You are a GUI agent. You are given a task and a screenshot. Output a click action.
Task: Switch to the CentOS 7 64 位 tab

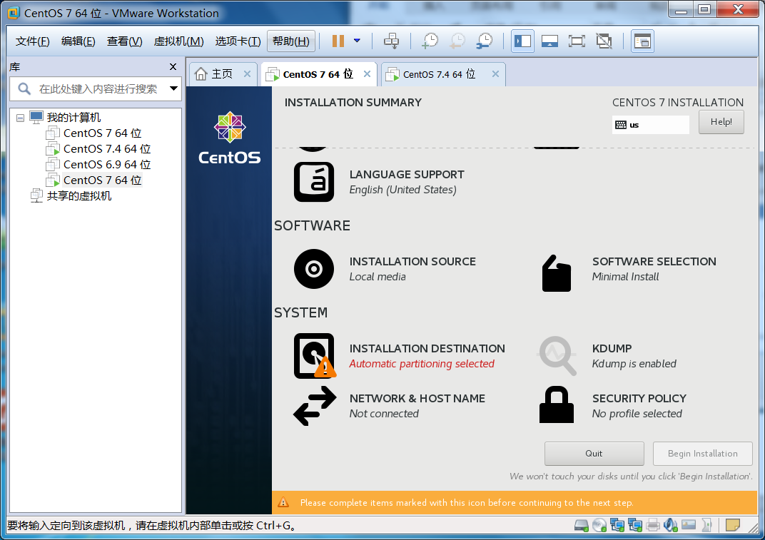pos(318,74)
